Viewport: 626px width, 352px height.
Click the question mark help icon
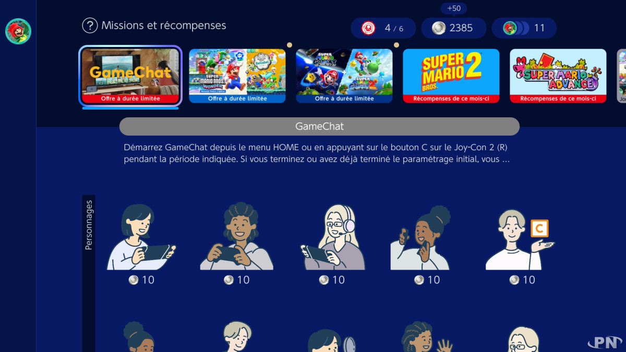click(x=90, y=26)
